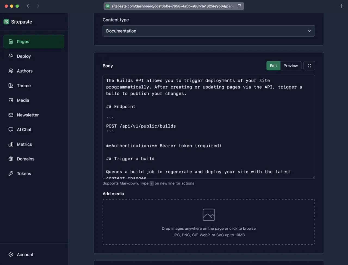The height and width of the screenshot is (265, 348).
Task: Click the Media image icon
Action: (x=11, y=100)
